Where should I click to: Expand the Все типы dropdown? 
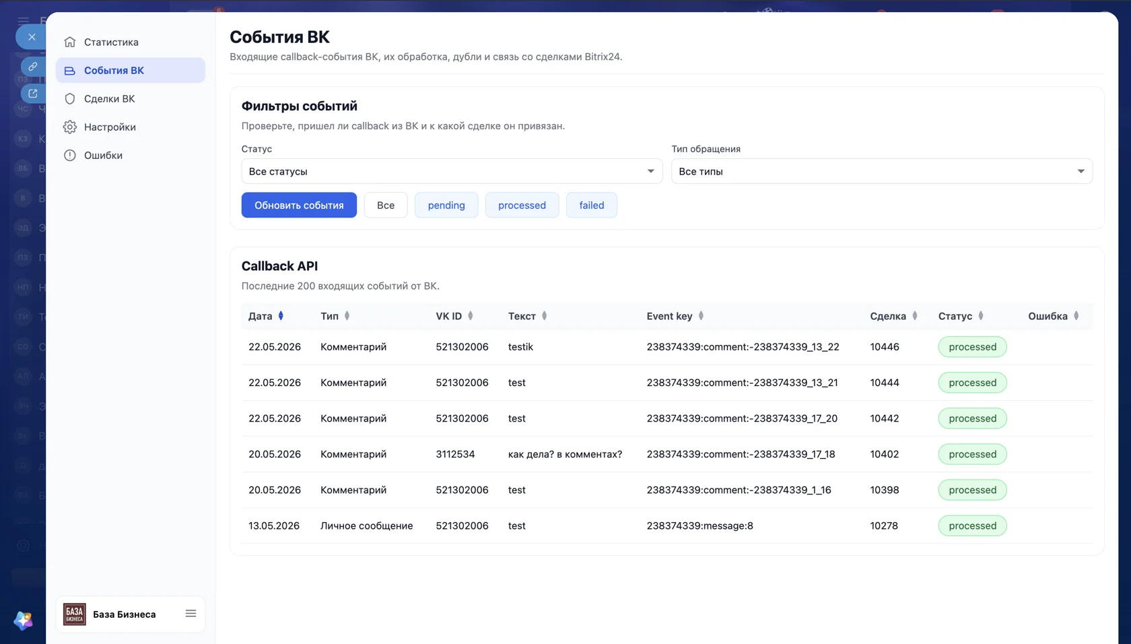(x=882, y=171)
